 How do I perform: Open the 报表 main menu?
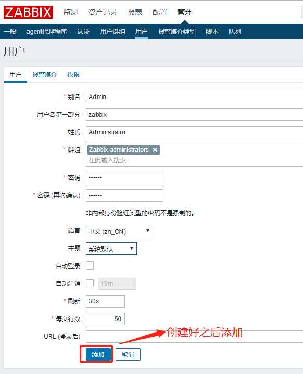tap(135, 12)
